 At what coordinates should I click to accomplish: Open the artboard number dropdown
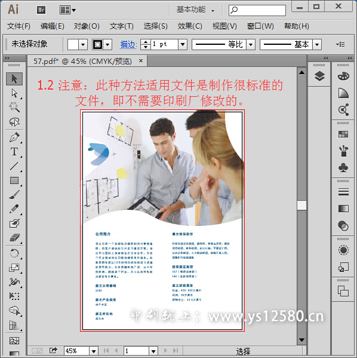(153, 351)
